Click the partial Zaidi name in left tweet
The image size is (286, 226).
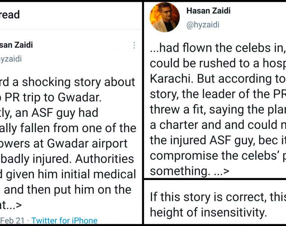17,45
